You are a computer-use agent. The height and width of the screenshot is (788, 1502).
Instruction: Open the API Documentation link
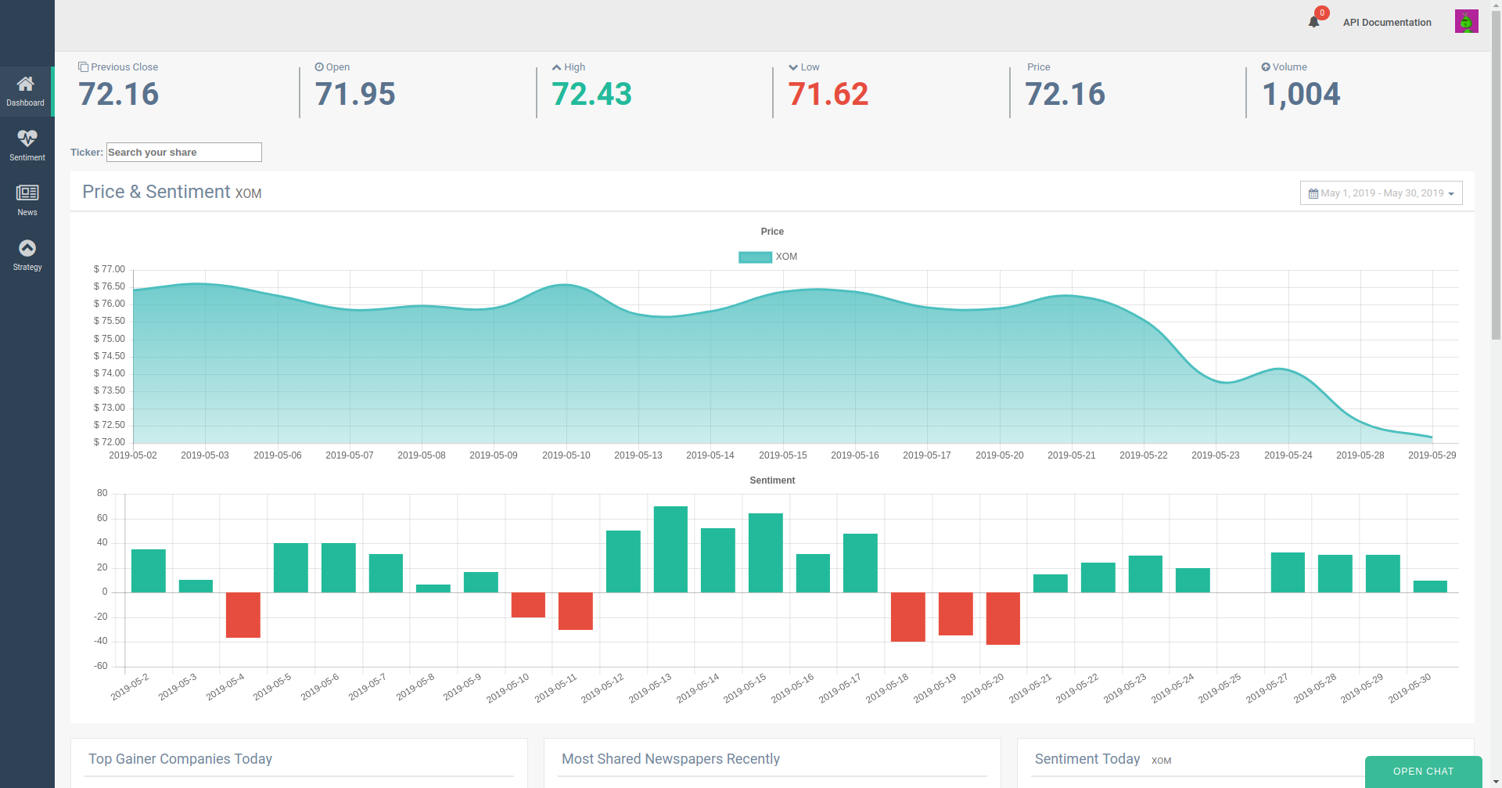coord(1387,23)
